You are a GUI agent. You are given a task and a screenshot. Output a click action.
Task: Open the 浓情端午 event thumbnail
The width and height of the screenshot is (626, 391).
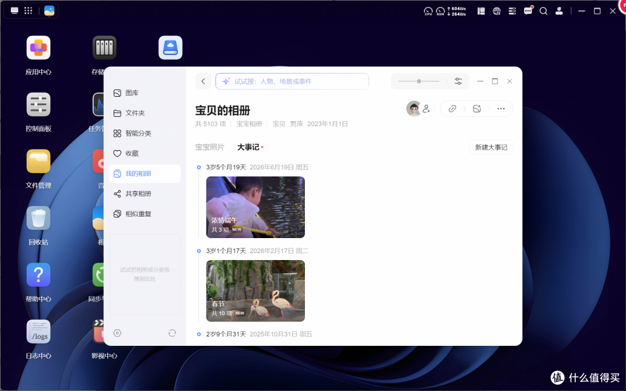click(x=256, y=207)
